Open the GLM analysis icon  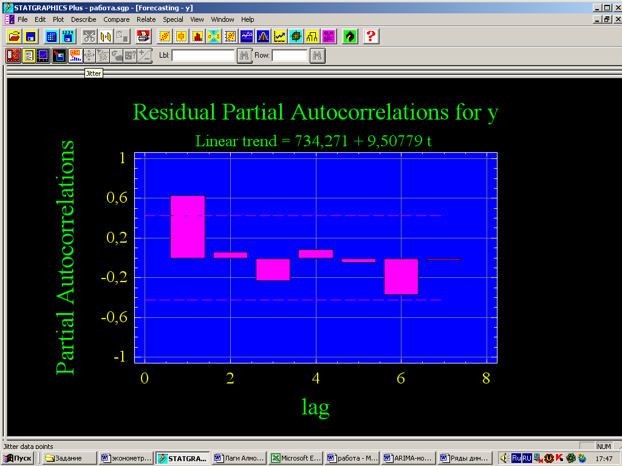click(329, 36)
